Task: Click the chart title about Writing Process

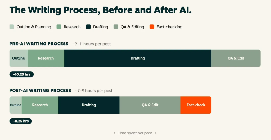Action: (x=100, y=10)
